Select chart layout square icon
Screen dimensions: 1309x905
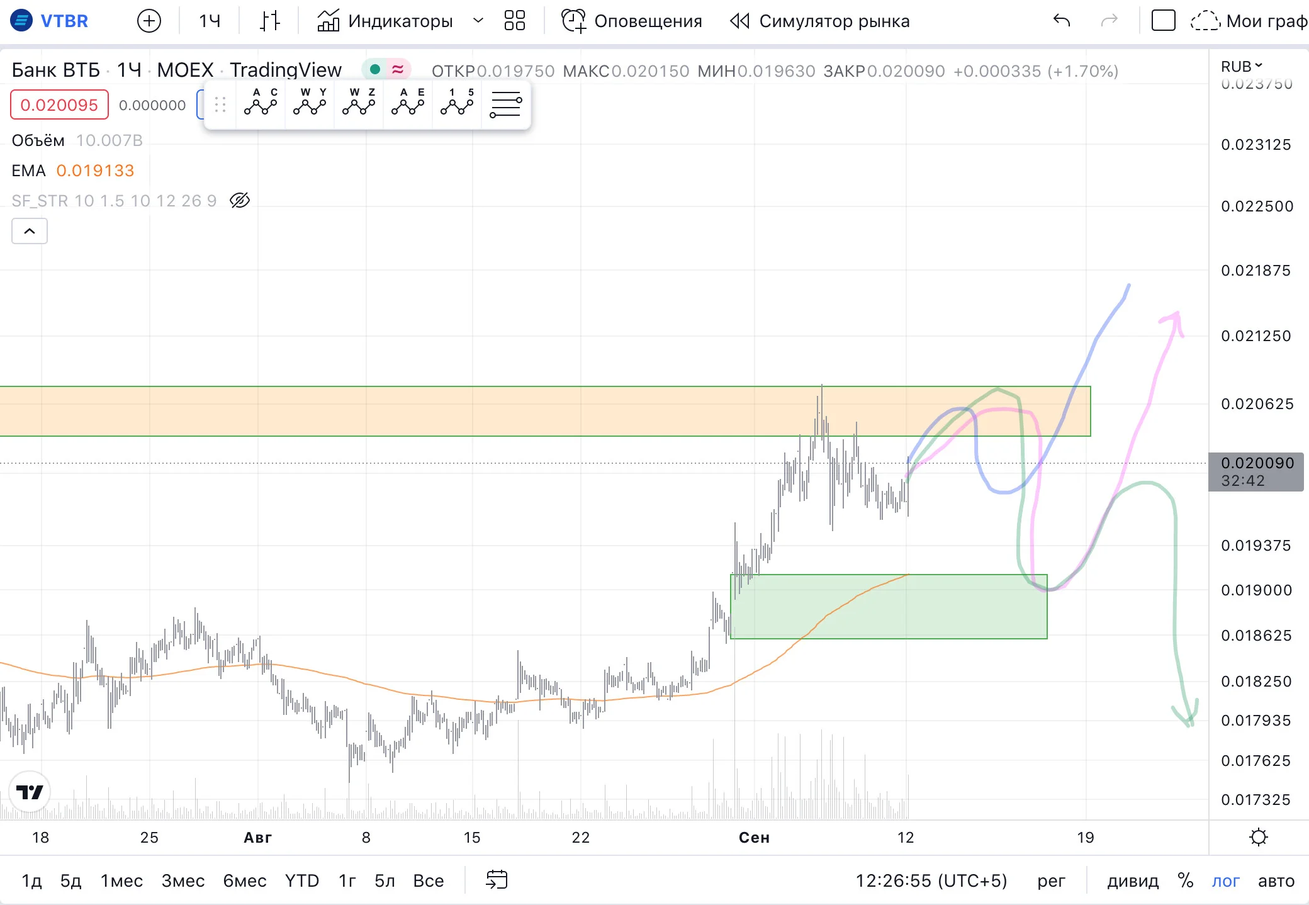click(x=1163, y=21)
